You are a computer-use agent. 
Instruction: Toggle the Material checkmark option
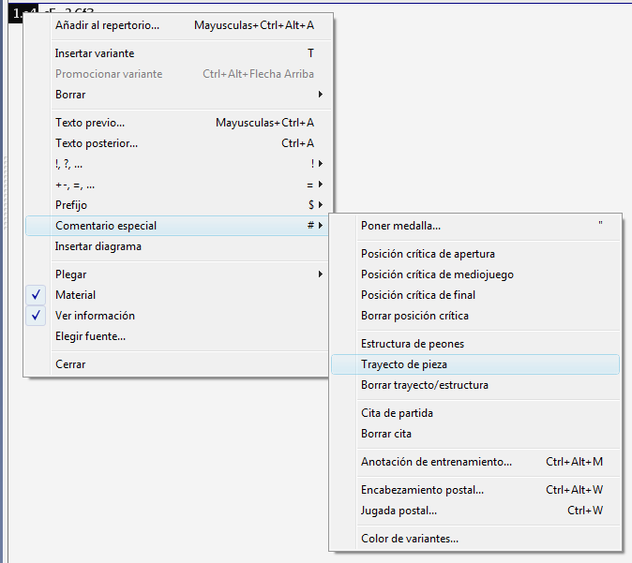click(x=178, y=295)
